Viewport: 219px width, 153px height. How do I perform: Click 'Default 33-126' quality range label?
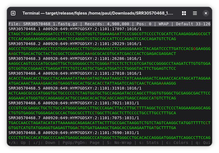coord(193,24)
